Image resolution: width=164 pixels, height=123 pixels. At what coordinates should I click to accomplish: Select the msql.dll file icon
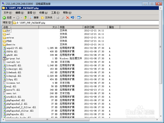5,86
